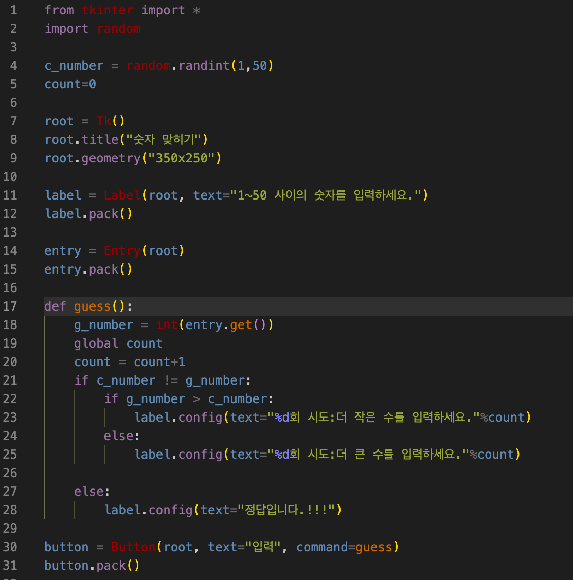Click 'command=guess' on line 30
Viewport: 573px width, 580px height.
tap(345, 547)
